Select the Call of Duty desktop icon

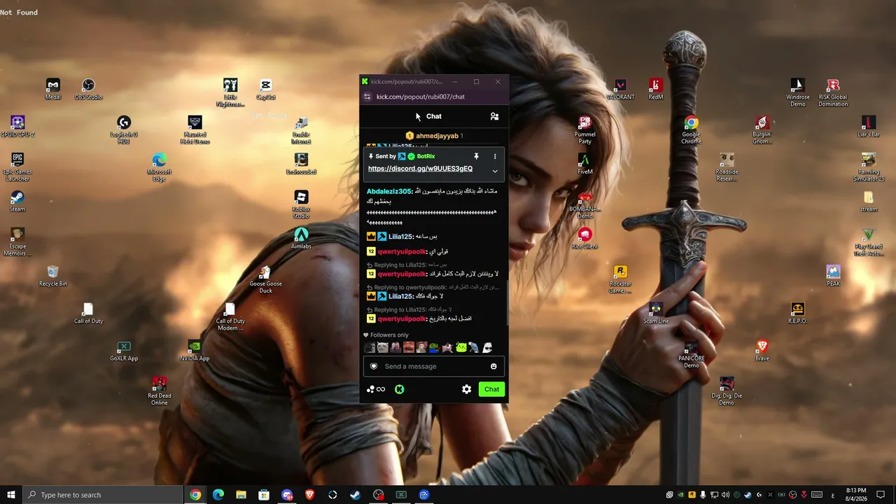click(88, 314)
